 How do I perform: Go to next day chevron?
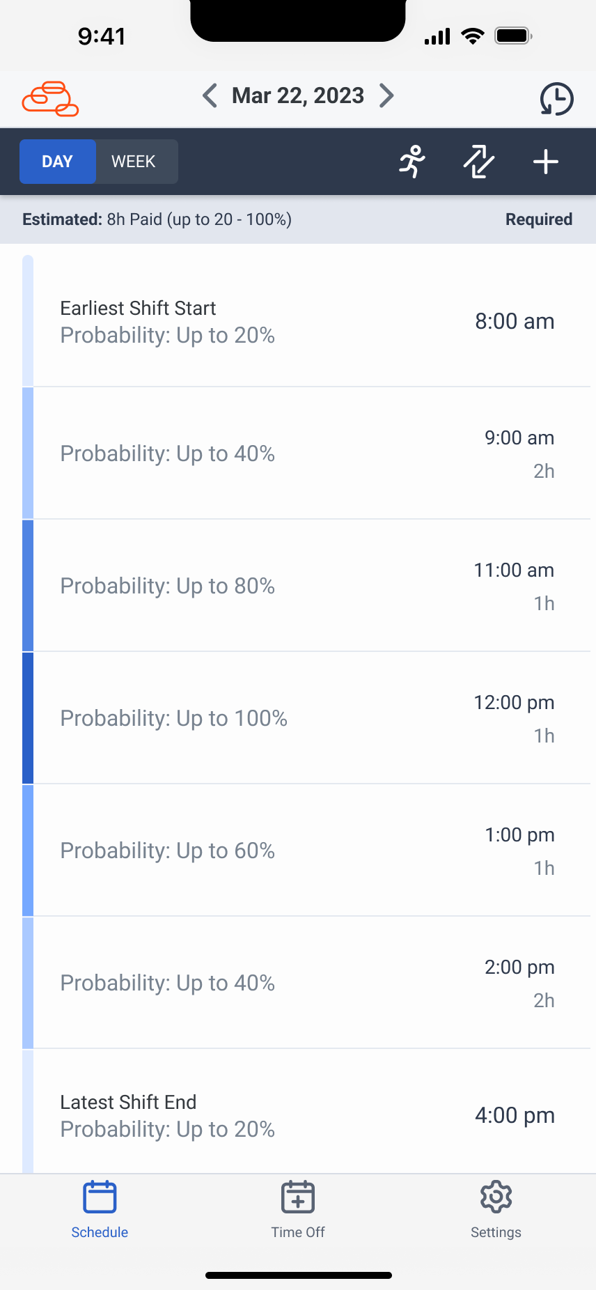point(387,95)
